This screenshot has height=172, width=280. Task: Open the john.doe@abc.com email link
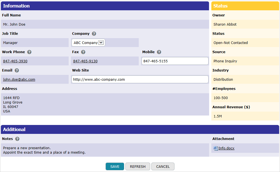[19, 79]
